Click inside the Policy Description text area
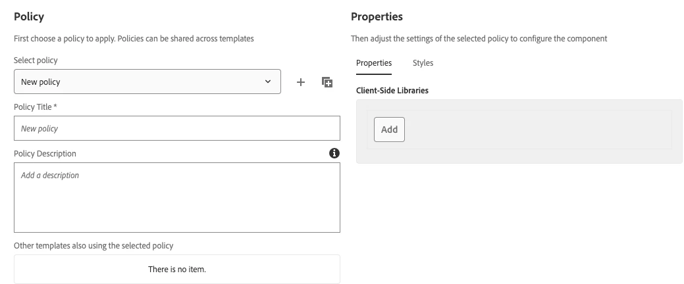This screenshot has height=284, width=684. [177, 197]
